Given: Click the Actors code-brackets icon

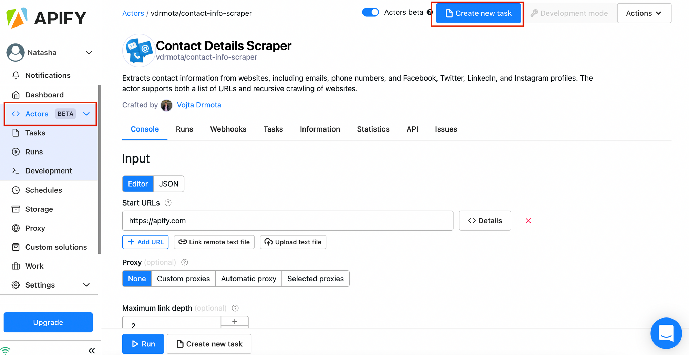Looking at the screenshot, I should click(16, 114).
